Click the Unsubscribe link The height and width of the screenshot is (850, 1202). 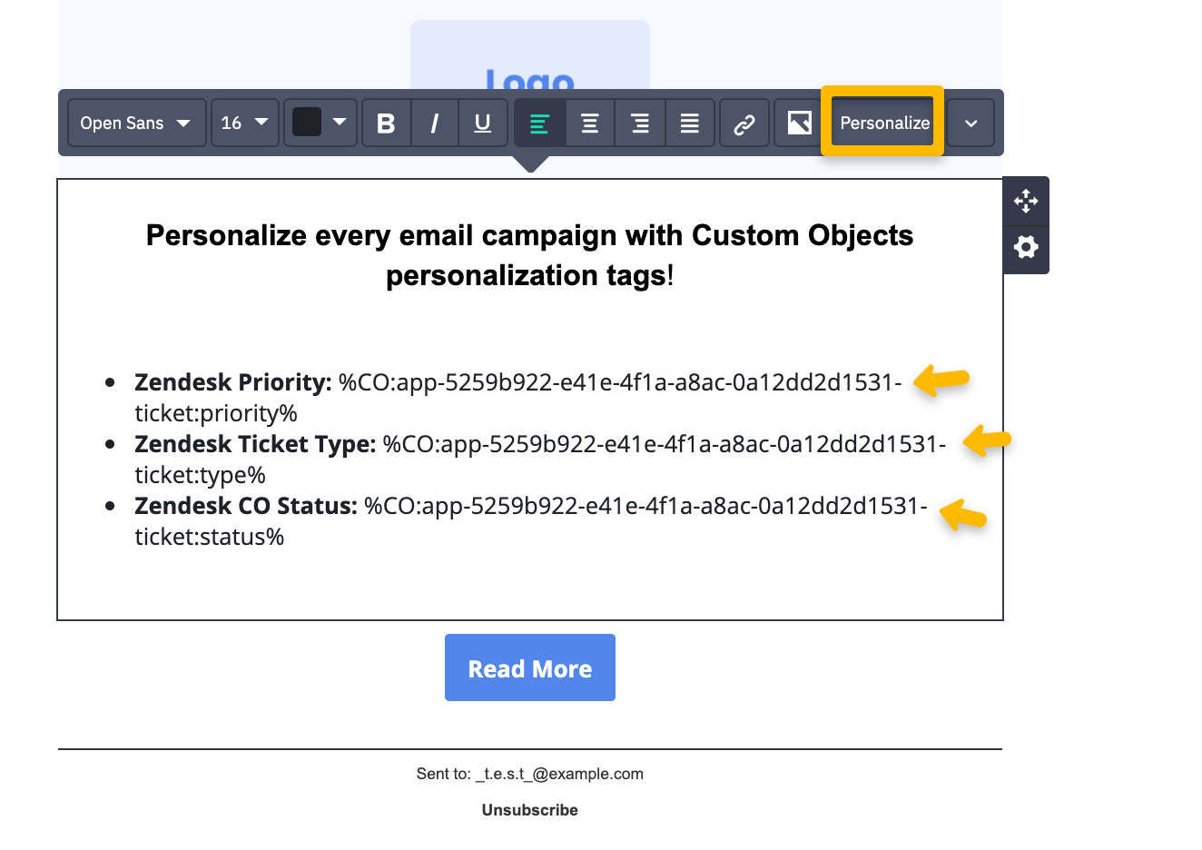coord(530,810)
